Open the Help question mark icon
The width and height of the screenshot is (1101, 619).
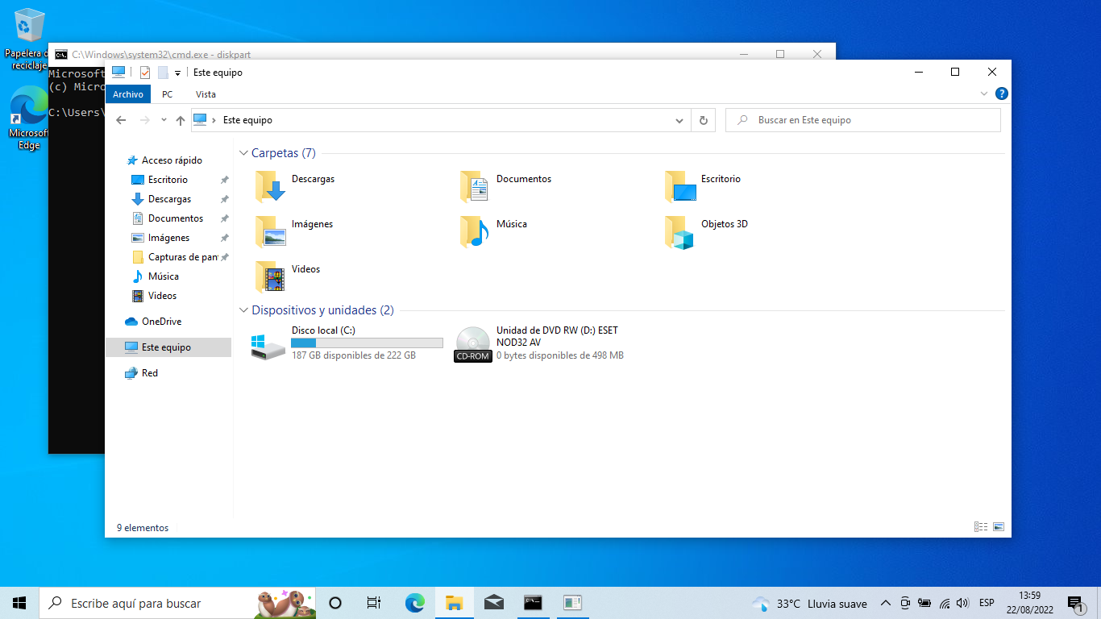pyautogui.click(x=1001, y=94)
